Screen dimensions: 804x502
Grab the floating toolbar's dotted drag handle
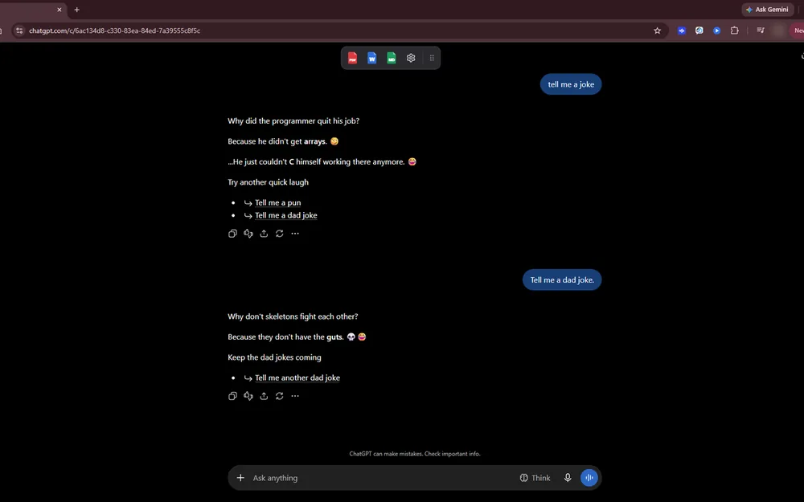click(432, 58)
